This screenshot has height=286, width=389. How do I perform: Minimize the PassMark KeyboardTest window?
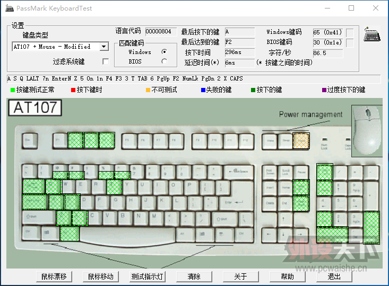[x=327, y=8]
